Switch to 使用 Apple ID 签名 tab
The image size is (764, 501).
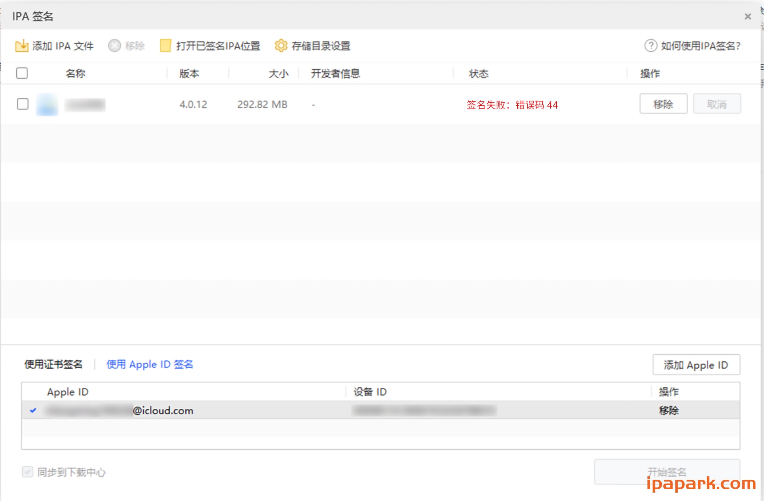(x=150, y=364)
